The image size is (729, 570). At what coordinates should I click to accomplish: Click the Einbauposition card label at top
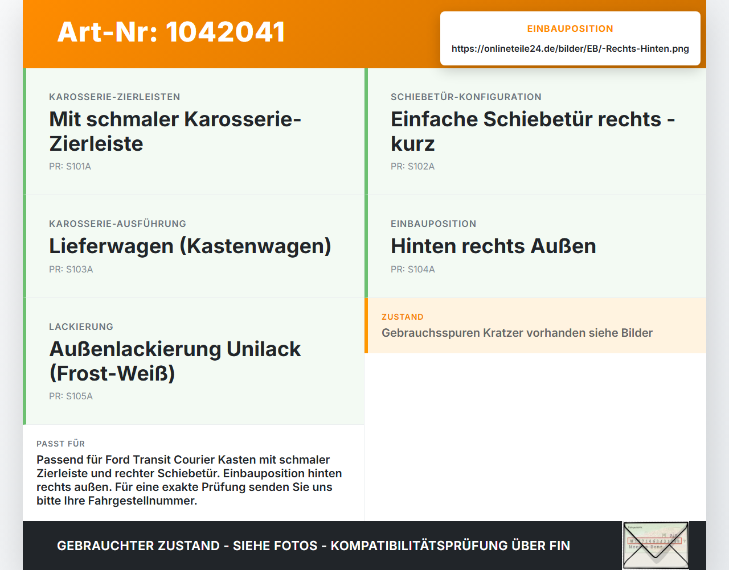(570, 29)
